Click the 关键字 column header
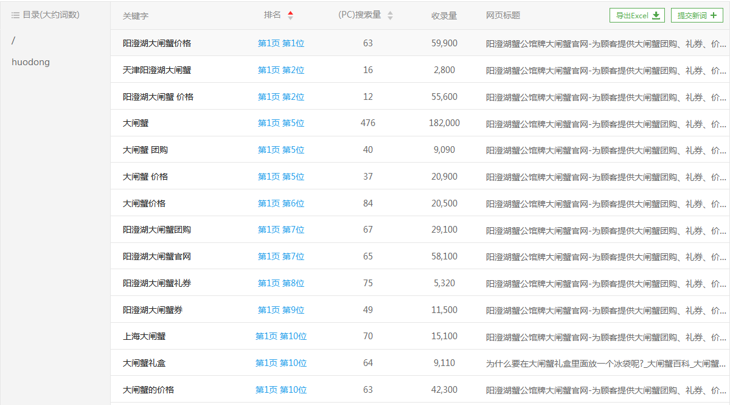 135,16
